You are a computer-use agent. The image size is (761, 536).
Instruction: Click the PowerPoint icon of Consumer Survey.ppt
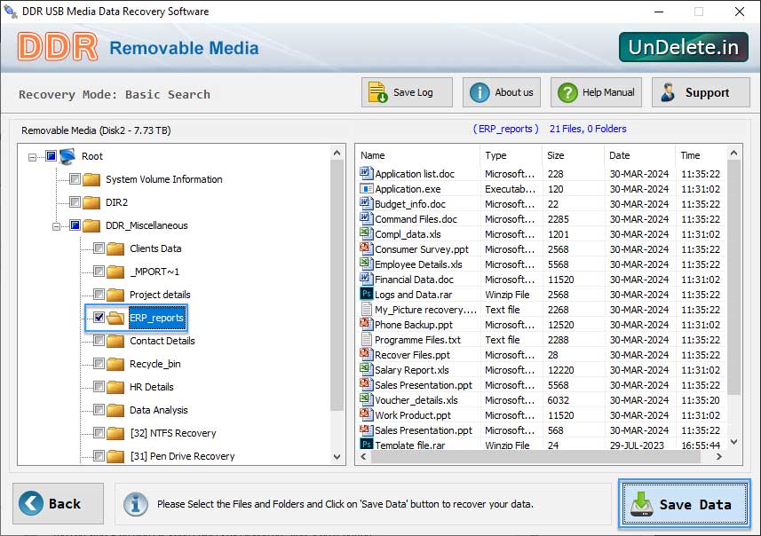366,248
